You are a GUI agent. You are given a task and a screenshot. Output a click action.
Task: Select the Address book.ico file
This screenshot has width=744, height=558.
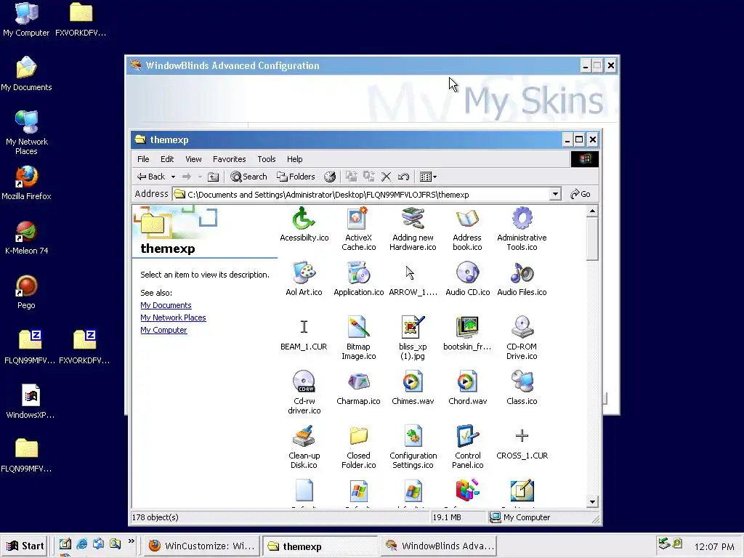pyautogui.click(x=467, y=229)
